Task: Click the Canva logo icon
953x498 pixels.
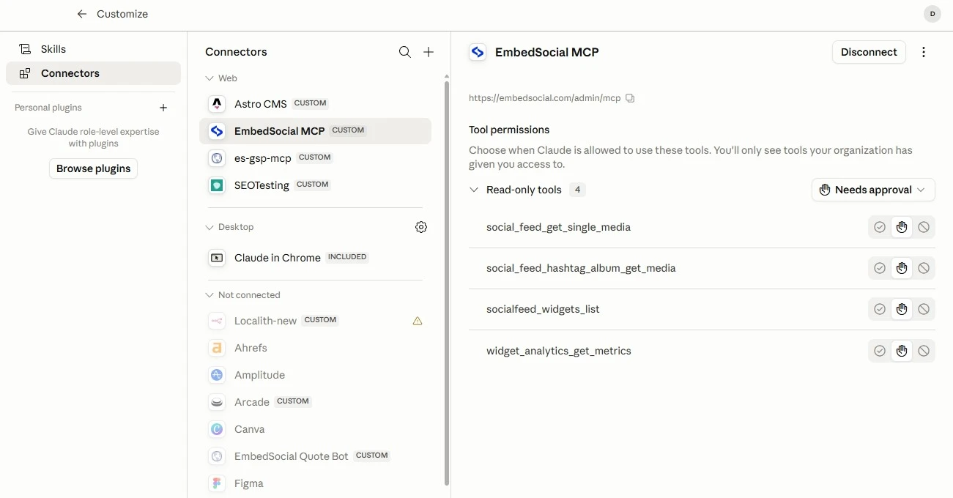Action: tap(217, 429)
